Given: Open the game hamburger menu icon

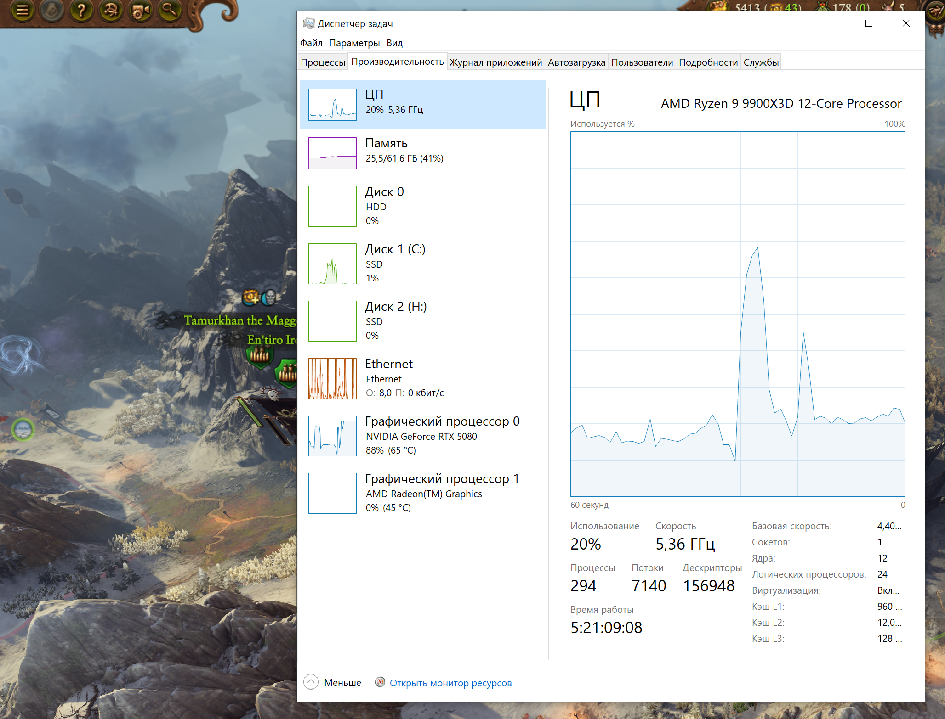Looking at the screenshot, I should coord(22,10).
